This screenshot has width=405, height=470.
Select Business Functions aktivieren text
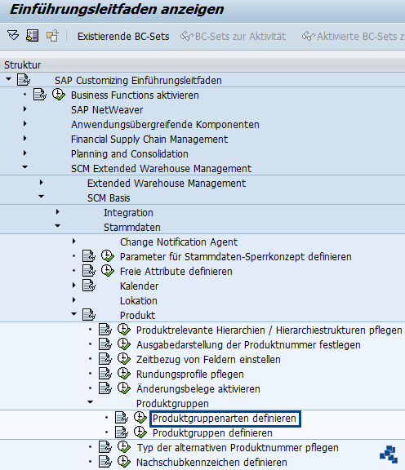(135, 95)
